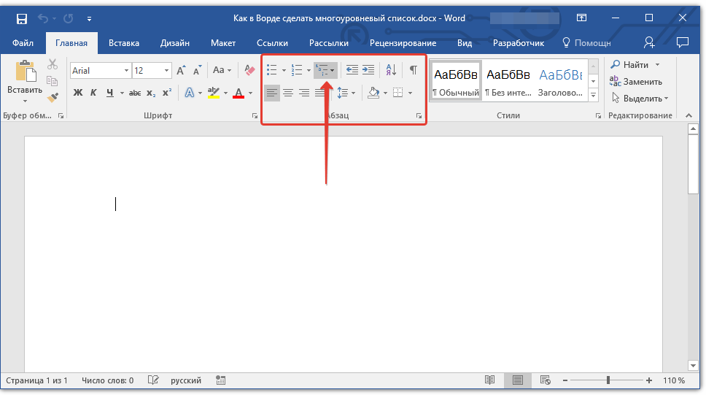Screen dimensions: 706x395
Task: Click the Заменить button
Action: pos(637,82)
